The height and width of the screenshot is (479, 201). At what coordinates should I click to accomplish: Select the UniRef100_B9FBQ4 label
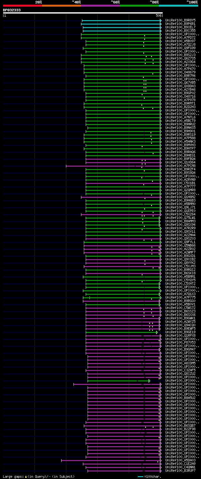pyautogui.click(x=180, y=159)
